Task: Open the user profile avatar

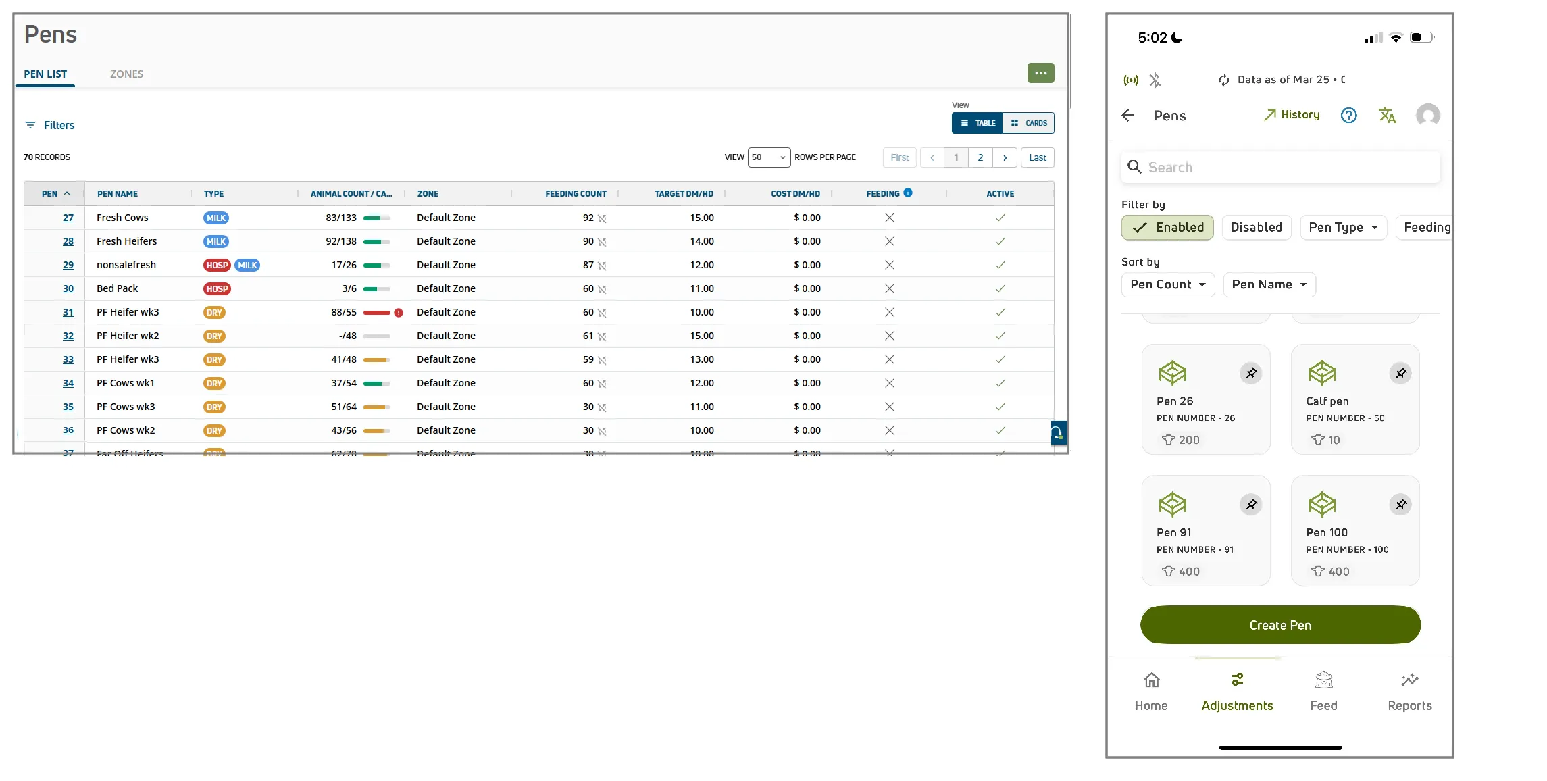Action: (1427, 116)
